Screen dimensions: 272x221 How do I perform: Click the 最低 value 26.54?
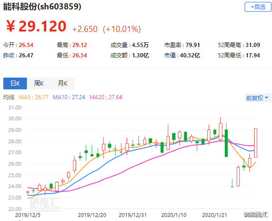[x=80, y=55]
